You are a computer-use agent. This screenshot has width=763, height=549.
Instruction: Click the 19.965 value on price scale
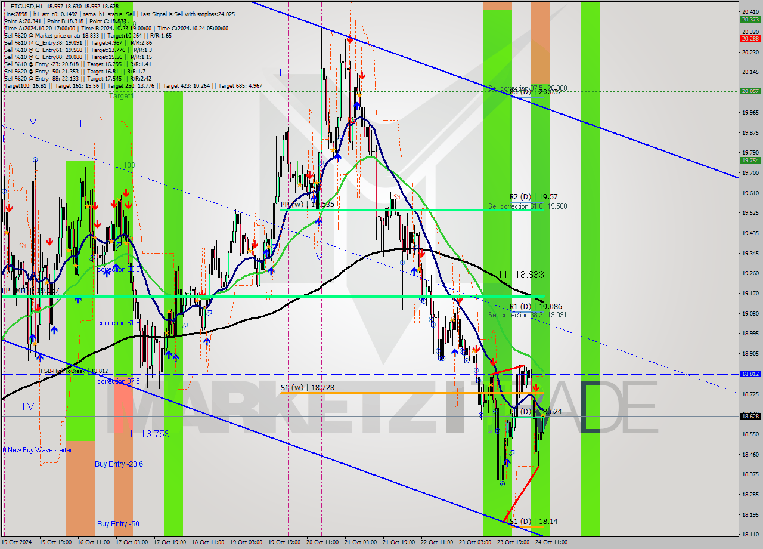[750, 112]
